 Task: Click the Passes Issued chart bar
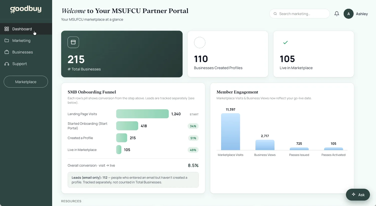pyautogui.click(x=299, y=149)
